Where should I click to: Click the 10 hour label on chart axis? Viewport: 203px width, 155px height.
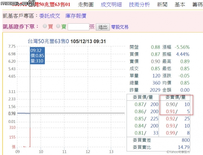[41, 152]
